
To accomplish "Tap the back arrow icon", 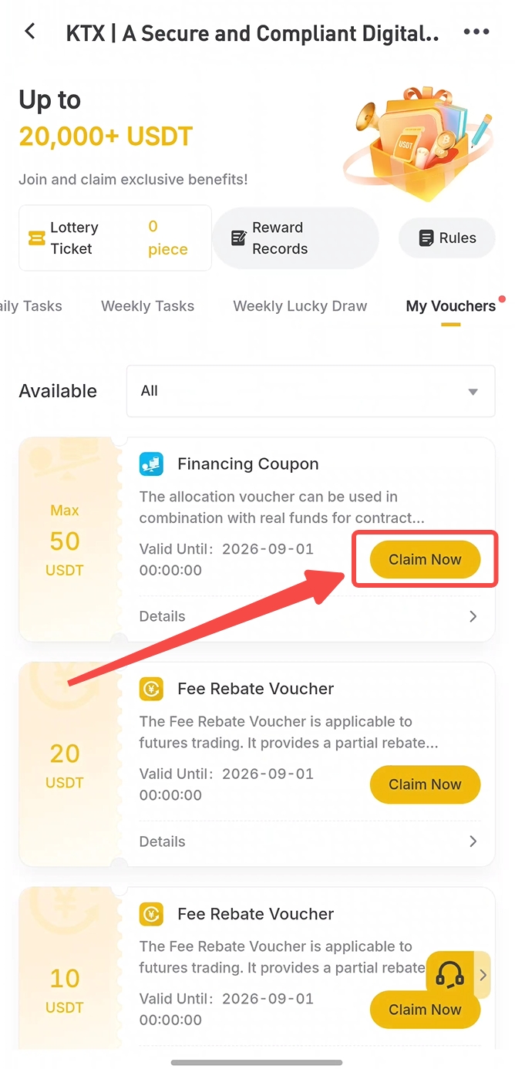I will pos(30,32).
